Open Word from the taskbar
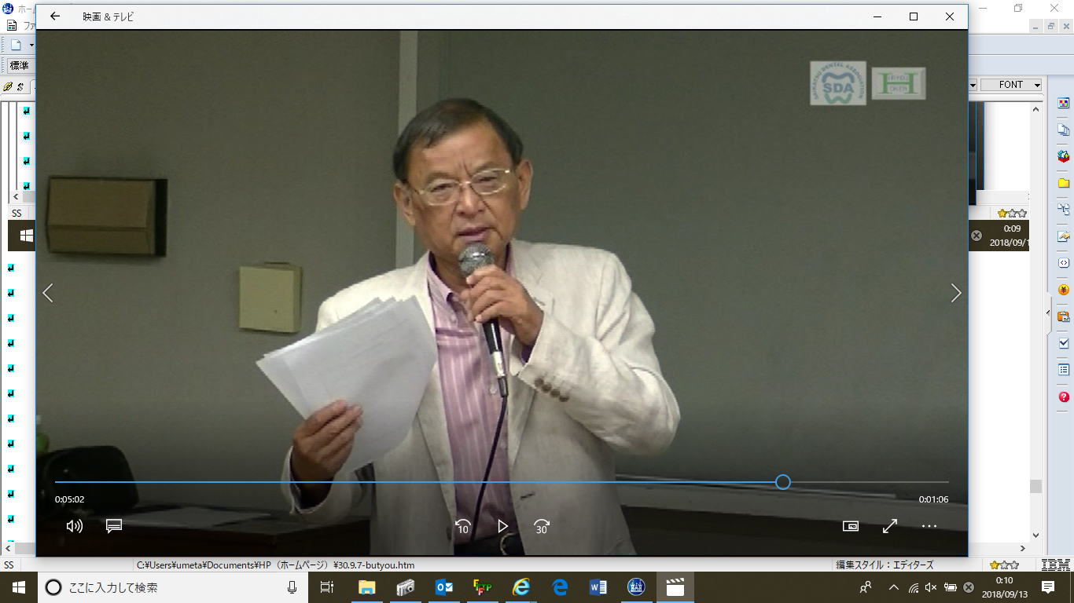This screenshot has height=603, width=1074. click(x=598, y=587)
